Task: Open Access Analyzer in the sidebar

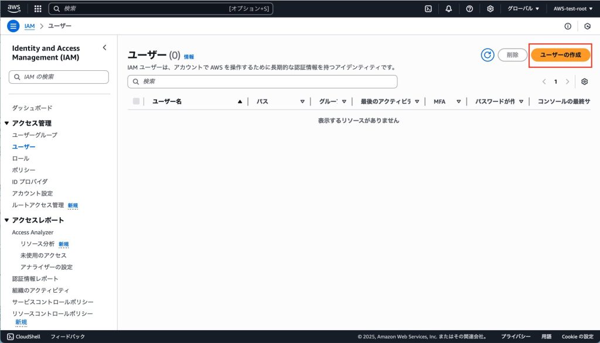Action: pos(33,232)
